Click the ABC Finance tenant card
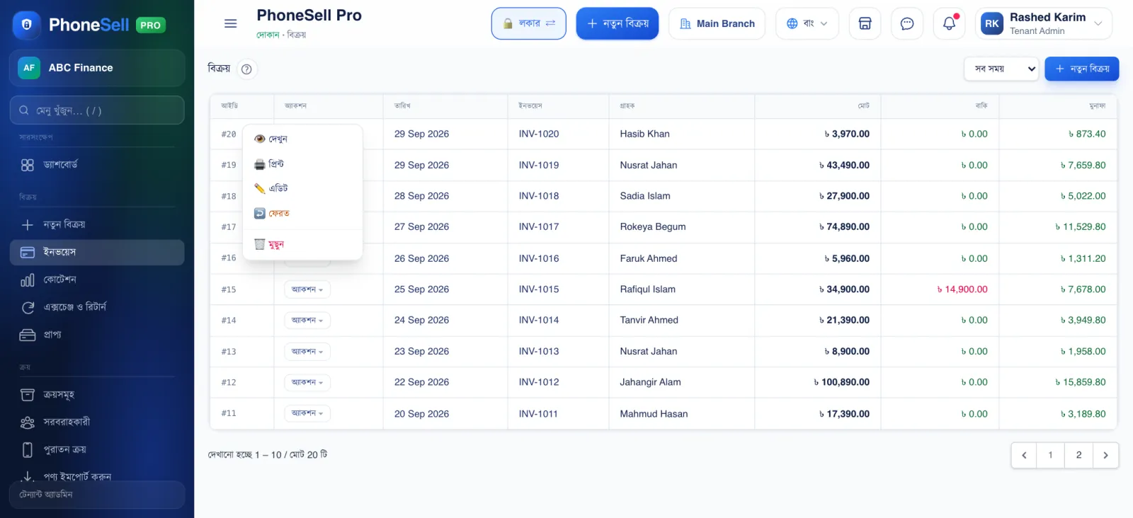The height and width of the screenshot is (518, 1133). click(97, 68)
